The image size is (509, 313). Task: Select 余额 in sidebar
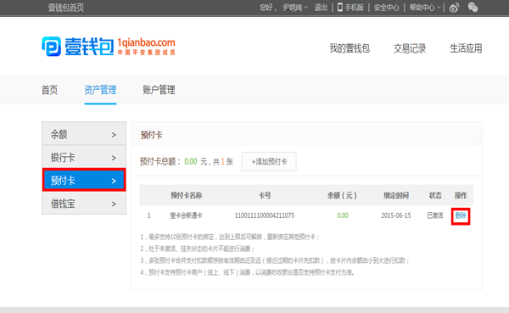tap(84, 133)
